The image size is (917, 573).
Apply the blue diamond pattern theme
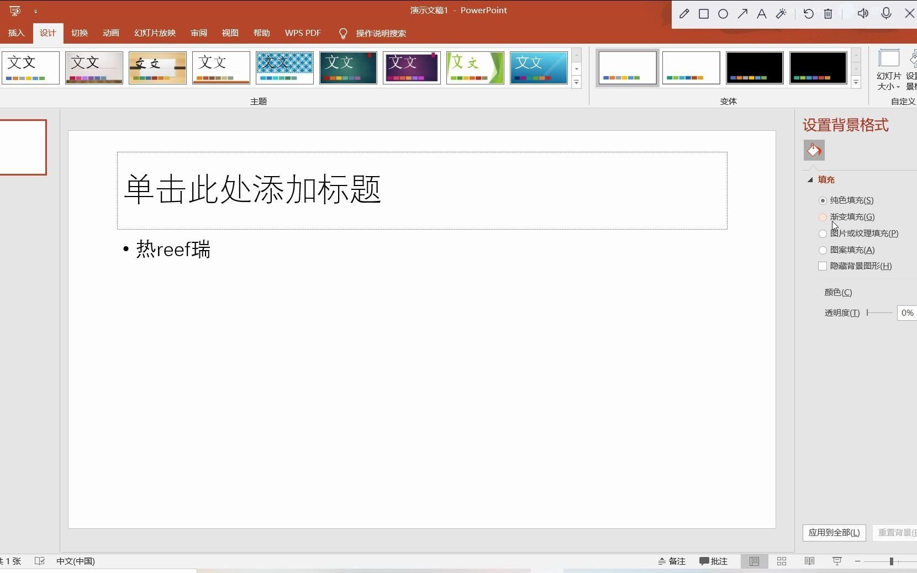coord(284,68)
